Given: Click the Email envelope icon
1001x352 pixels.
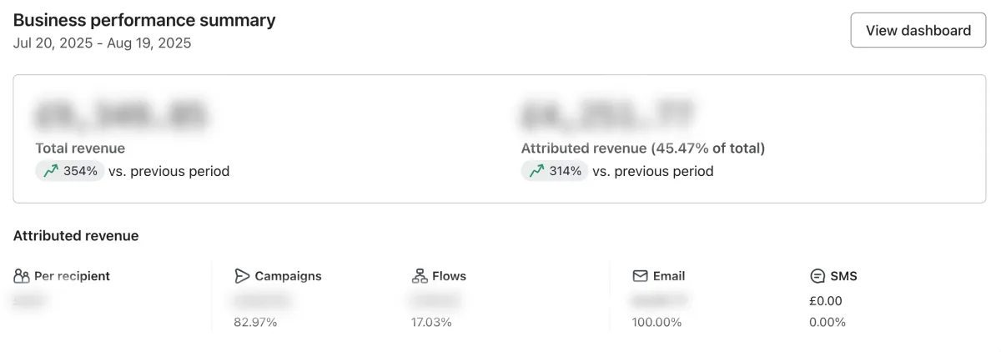Looking at the screenshot, I should (x=640, y=276).
